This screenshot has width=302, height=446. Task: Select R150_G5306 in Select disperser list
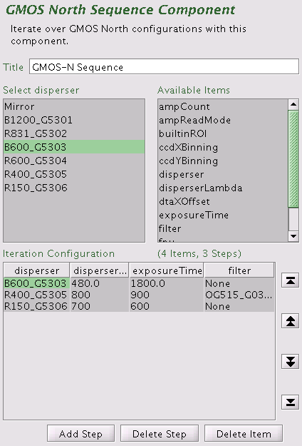pos(74,188)
